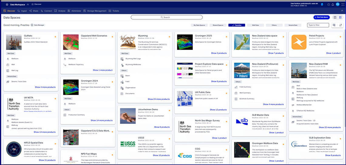Image resolution: width=346 pixels, height=165 pixels.
Task: Open the notifications bell
Action: tap(333, 5)
